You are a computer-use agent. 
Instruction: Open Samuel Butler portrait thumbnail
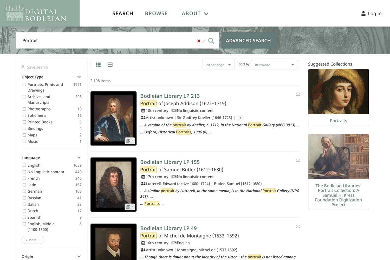coord(113,184)
